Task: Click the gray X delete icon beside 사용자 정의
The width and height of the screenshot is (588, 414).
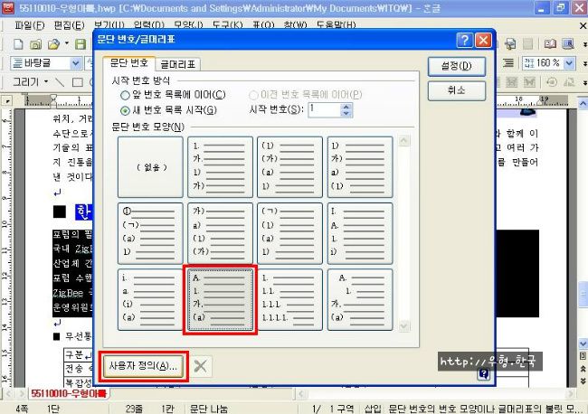Action: coord(201,366)
